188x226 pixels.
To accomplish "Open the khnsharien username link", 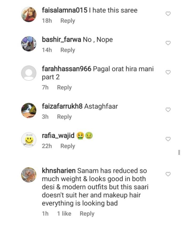I will click(x=59, y=171).
